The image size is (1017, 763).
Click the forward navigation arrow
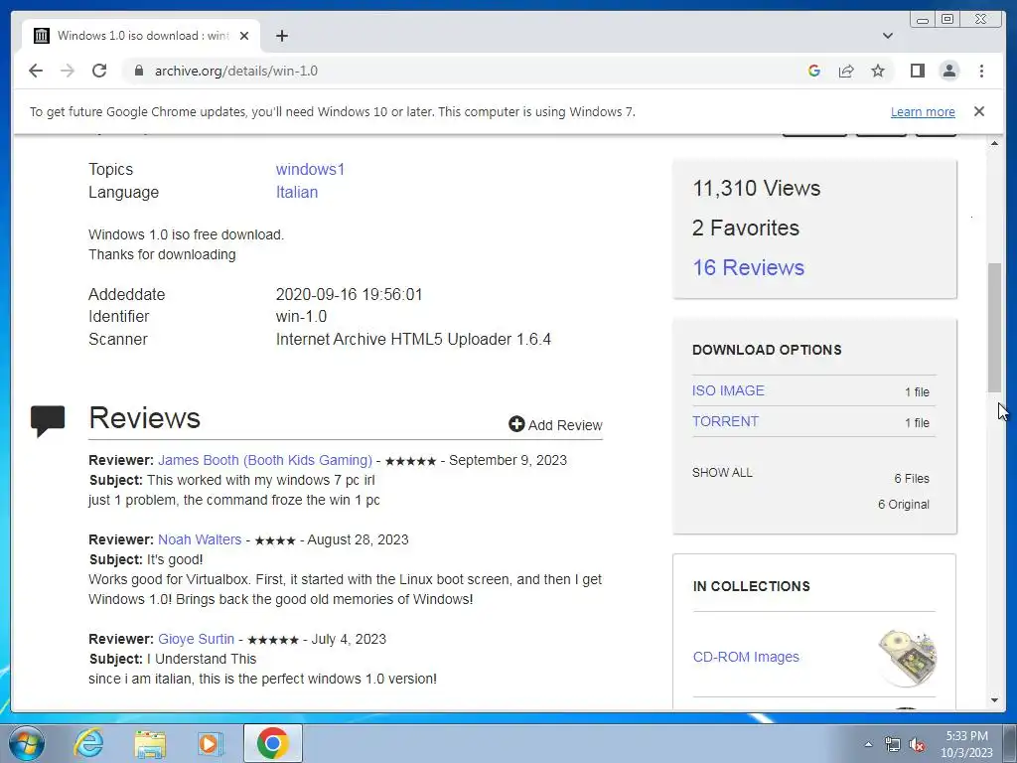68,71
